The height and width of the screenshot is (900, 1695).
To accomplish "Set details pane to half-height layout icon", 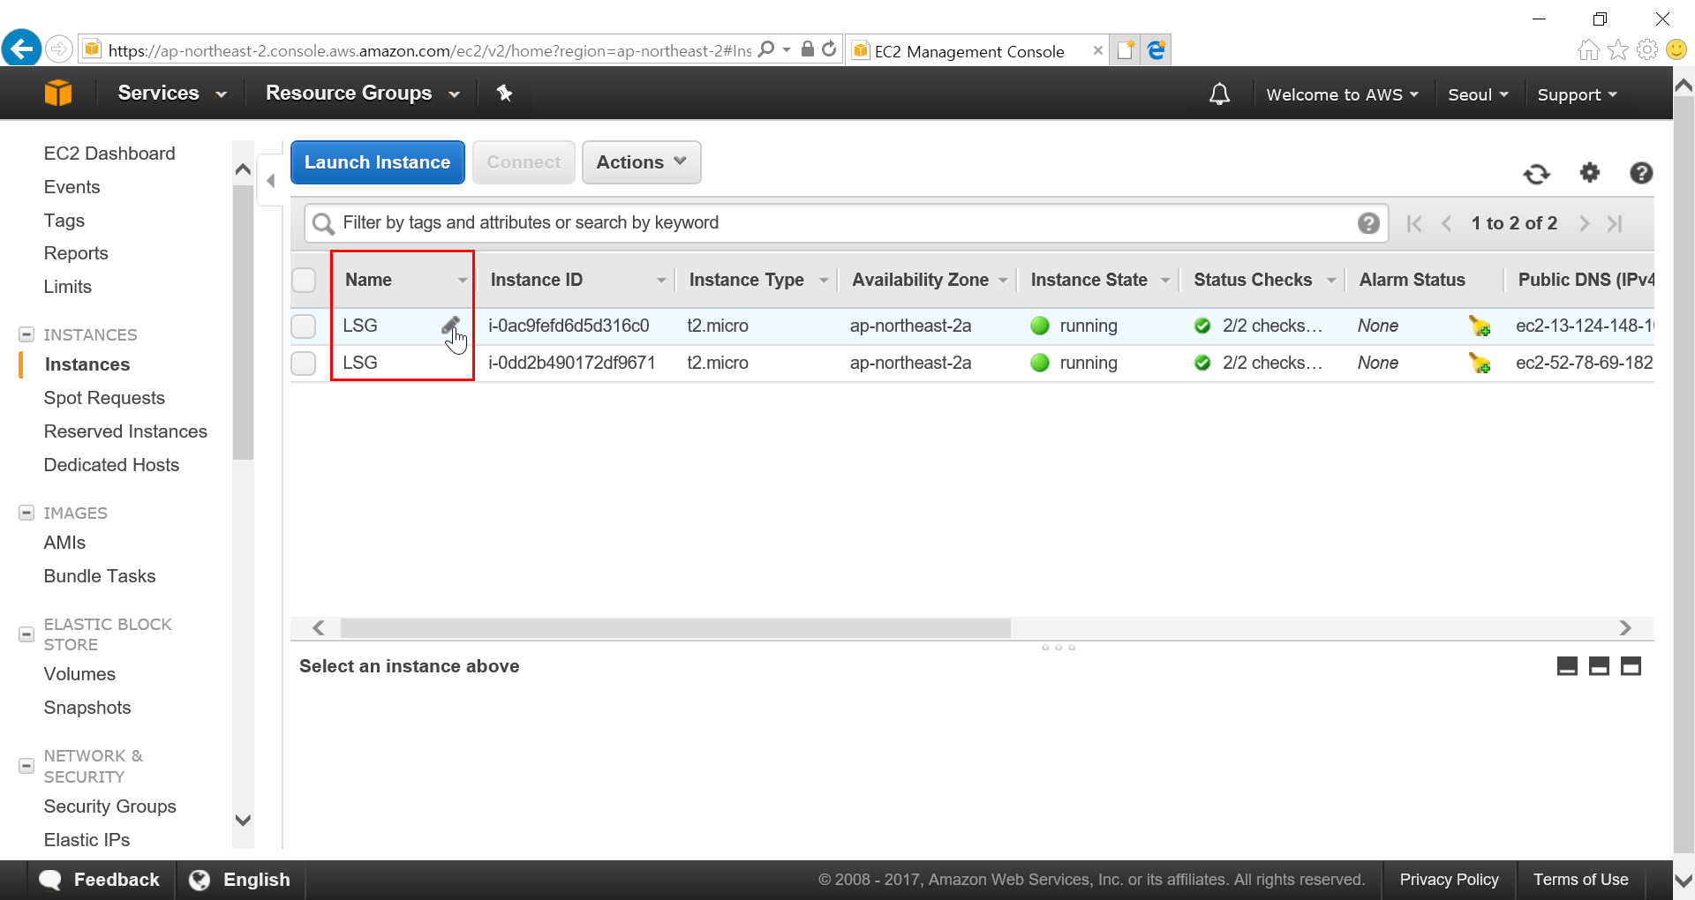I will [1599, 666].
